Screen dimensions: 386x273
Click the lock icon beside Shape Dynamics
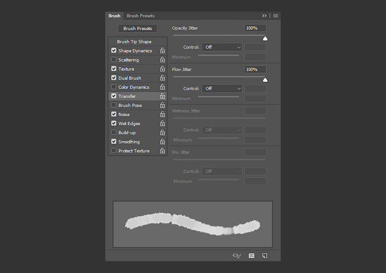162,51
